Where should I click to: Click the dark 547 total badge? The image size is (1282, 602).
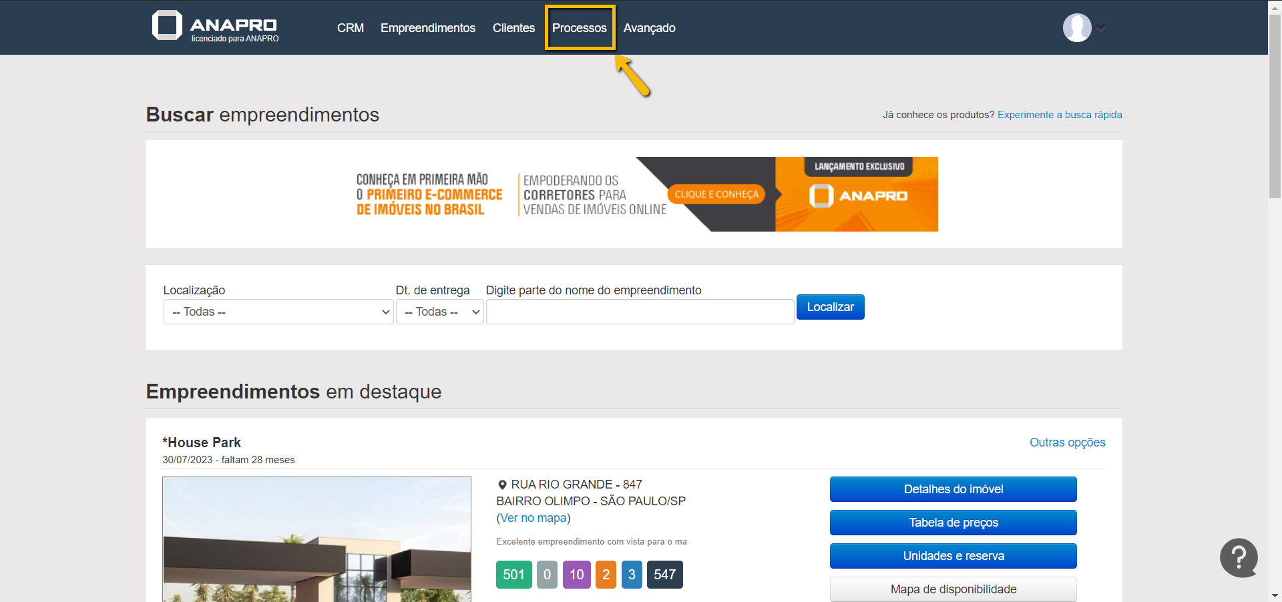pyautogui.click(x=664, y=575)
